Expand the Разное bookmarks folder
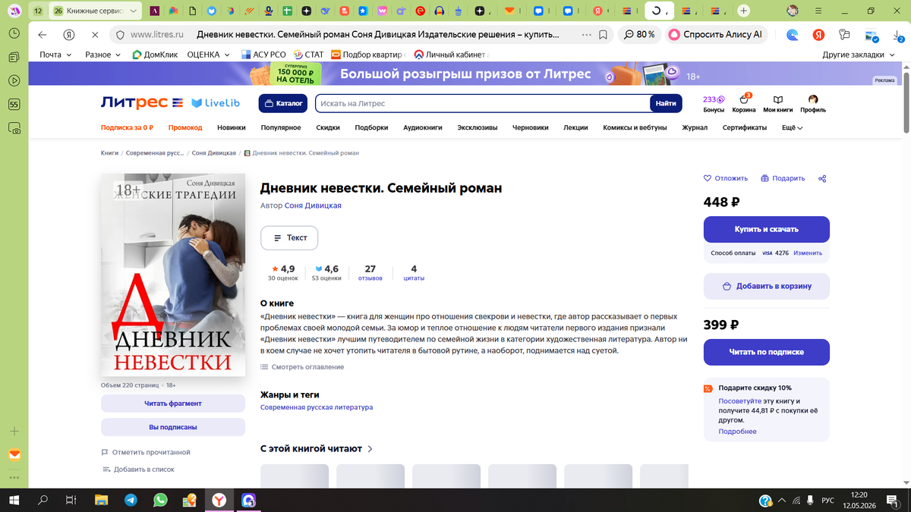911x512 pixels. pyautogui.click(x=103, y=55)
